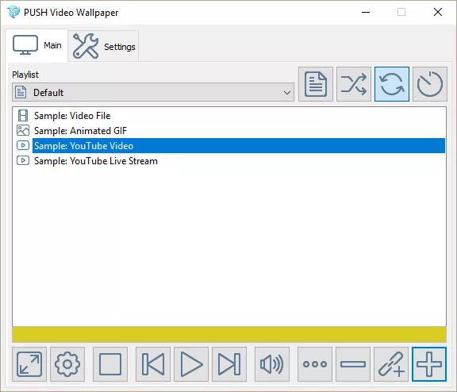Click the add URL link icon
Screen dimensions: 457x392
coord(391,364)
